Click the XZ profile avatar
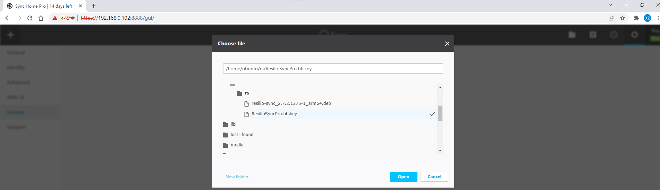Image resolution: width=660 pixels, height=190 pixels. [648, 18]
